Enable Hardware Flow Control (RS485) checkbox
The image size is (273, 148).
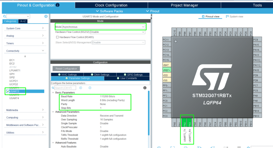click(x=57, y=37)
